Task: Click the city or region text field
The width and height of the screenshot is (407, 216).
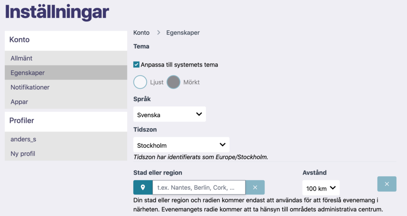Action: (x=199, y=187)
